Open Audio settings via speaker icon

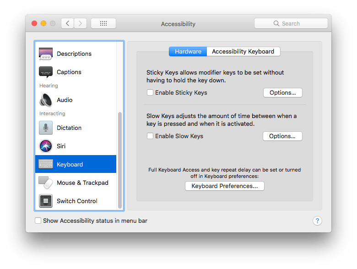(x=46, y=100)
